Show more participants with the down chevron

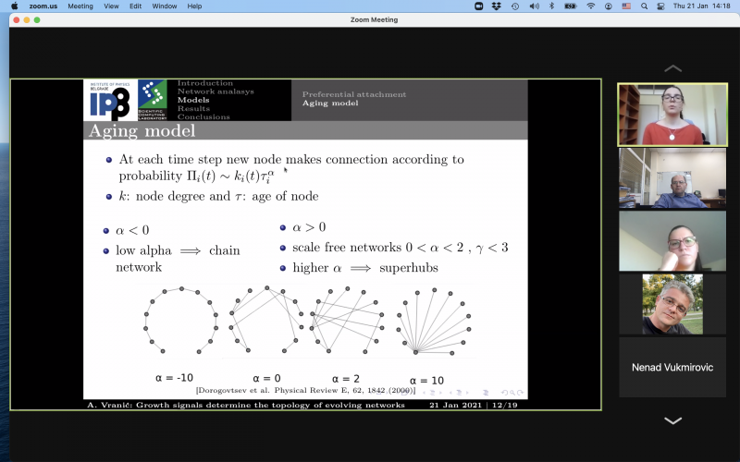click(672, 420)
